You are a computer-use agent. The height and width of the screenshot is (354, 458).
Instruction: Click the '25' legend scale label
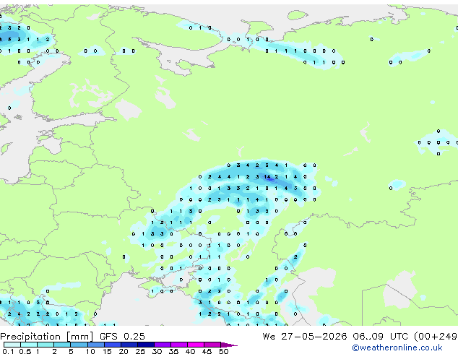(x=140, y=351)
